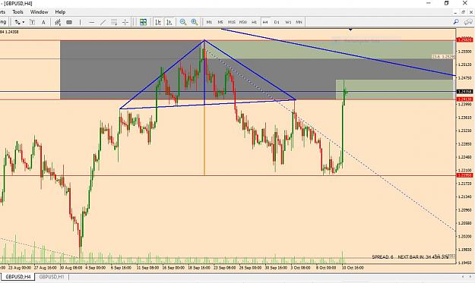Screen dimensions: 475x283
Task: Toggle the chart auto scroll icon
Action: point(169,22)
